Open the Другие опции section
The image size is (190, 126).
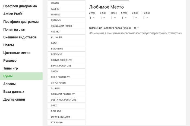click(x=21, y=100)
